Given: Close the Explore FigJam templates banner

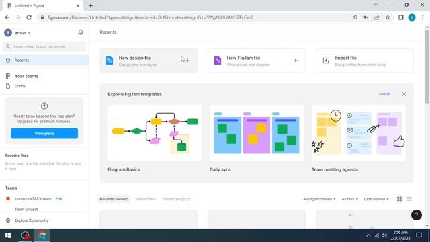Looking at the screenshot, I should tap(404, 94).
